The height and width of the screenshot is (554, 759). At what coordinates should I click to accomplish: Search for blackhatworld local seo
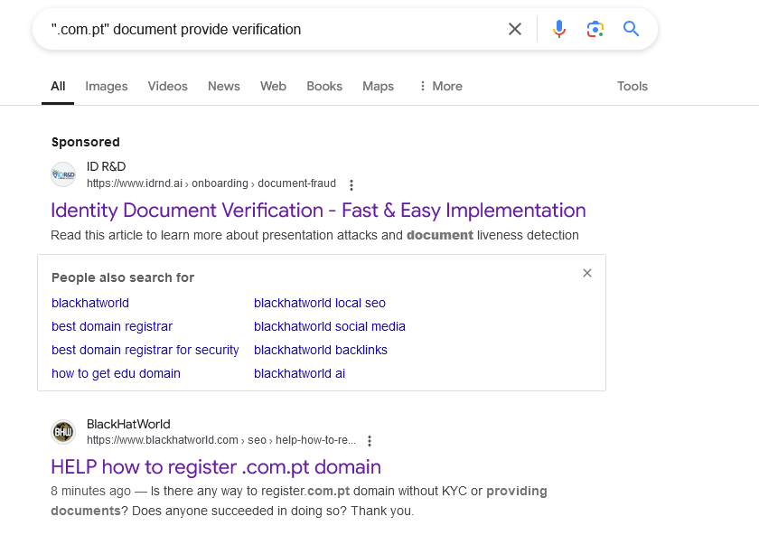click(x=320, y=303)
